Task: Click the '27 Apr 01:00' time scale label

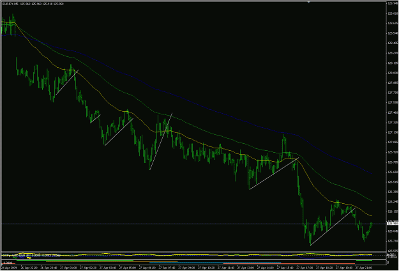Action: coord(68,268)
